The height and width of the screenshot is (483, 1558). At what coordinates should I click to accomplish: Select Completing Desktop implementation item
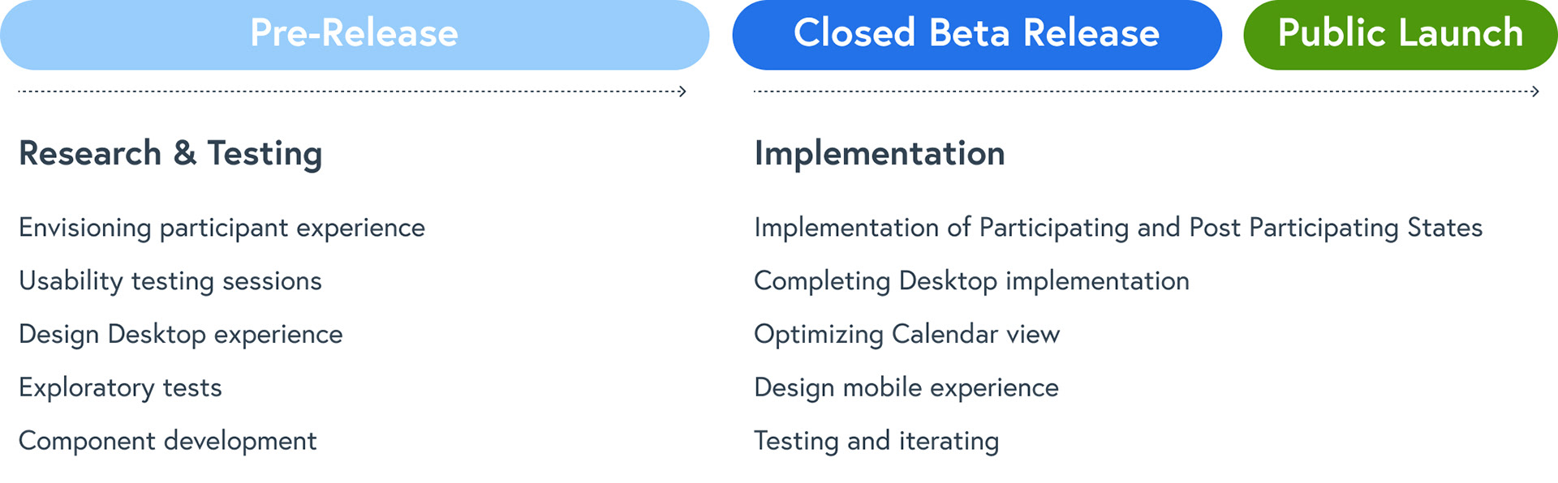(x=971, y=281)
